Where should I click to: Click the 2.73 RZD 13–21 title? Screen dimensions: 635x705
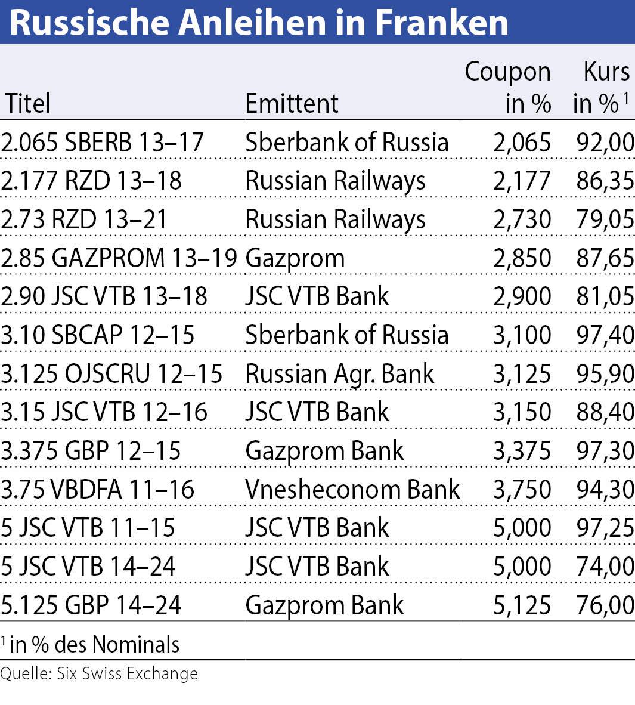click(84, 220)
